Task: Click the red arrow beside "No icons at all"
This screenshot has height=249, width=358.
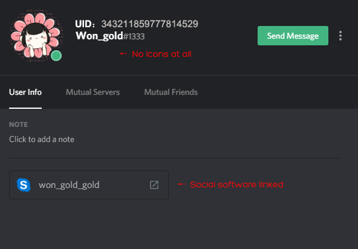Action: 123,54
